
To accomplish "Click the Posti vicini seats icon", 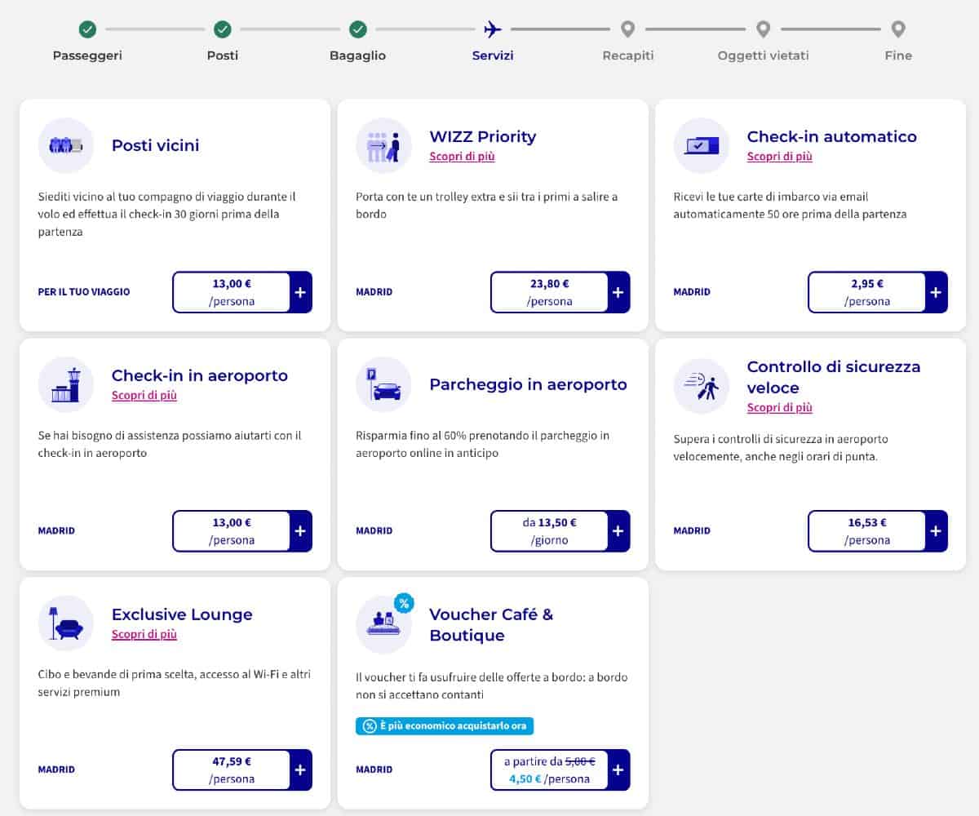I will [65, 145].
